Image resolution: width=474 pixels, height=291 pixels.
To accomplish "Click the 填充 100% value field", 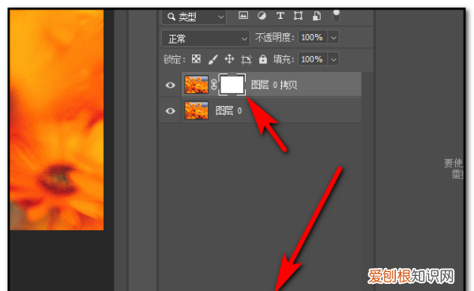I will pos(312,59).
